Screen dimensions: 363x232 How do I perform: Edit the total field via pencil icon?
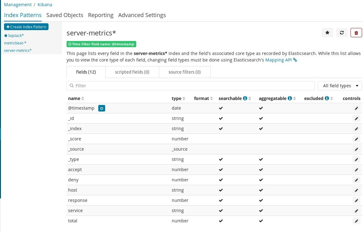coord(356,221)
